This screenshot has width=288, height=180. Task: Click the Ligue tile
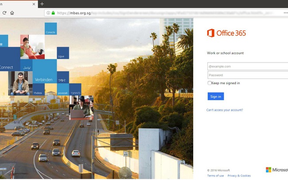coord(63,53)
